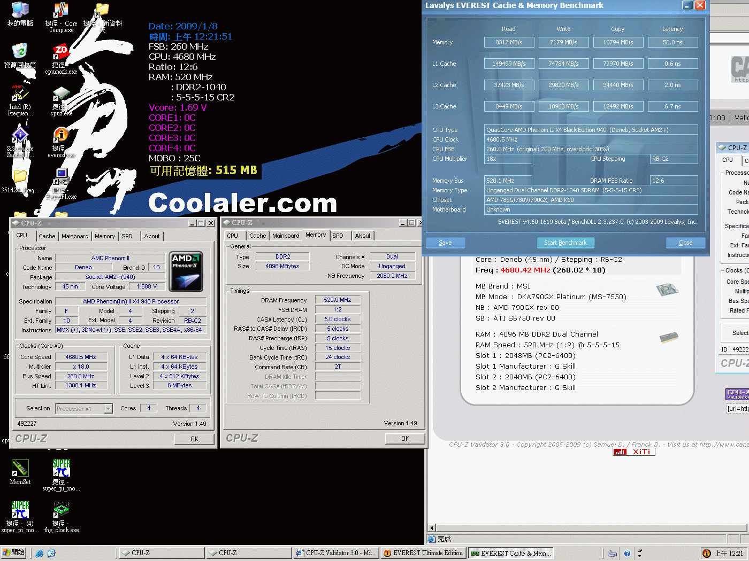Launch the HyperPI.exe shortcut

tap(61, 184)
